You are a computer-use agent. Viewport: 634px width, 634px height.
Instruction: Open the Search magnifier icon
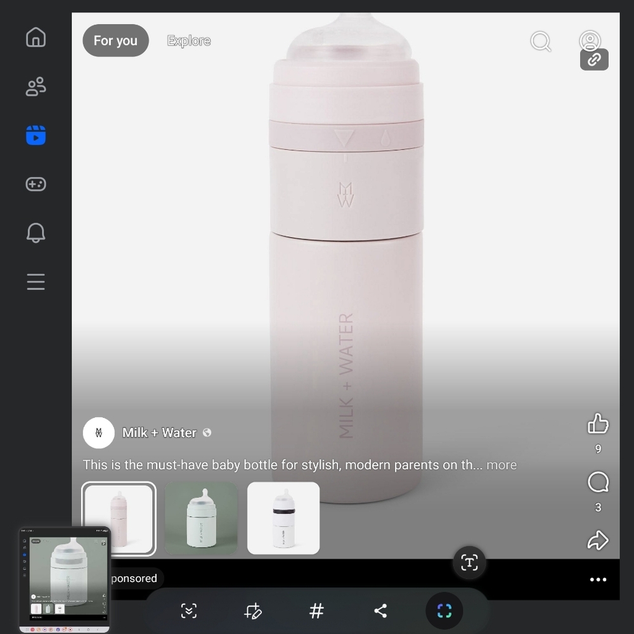pyautogui.click(x=540, y=42)
